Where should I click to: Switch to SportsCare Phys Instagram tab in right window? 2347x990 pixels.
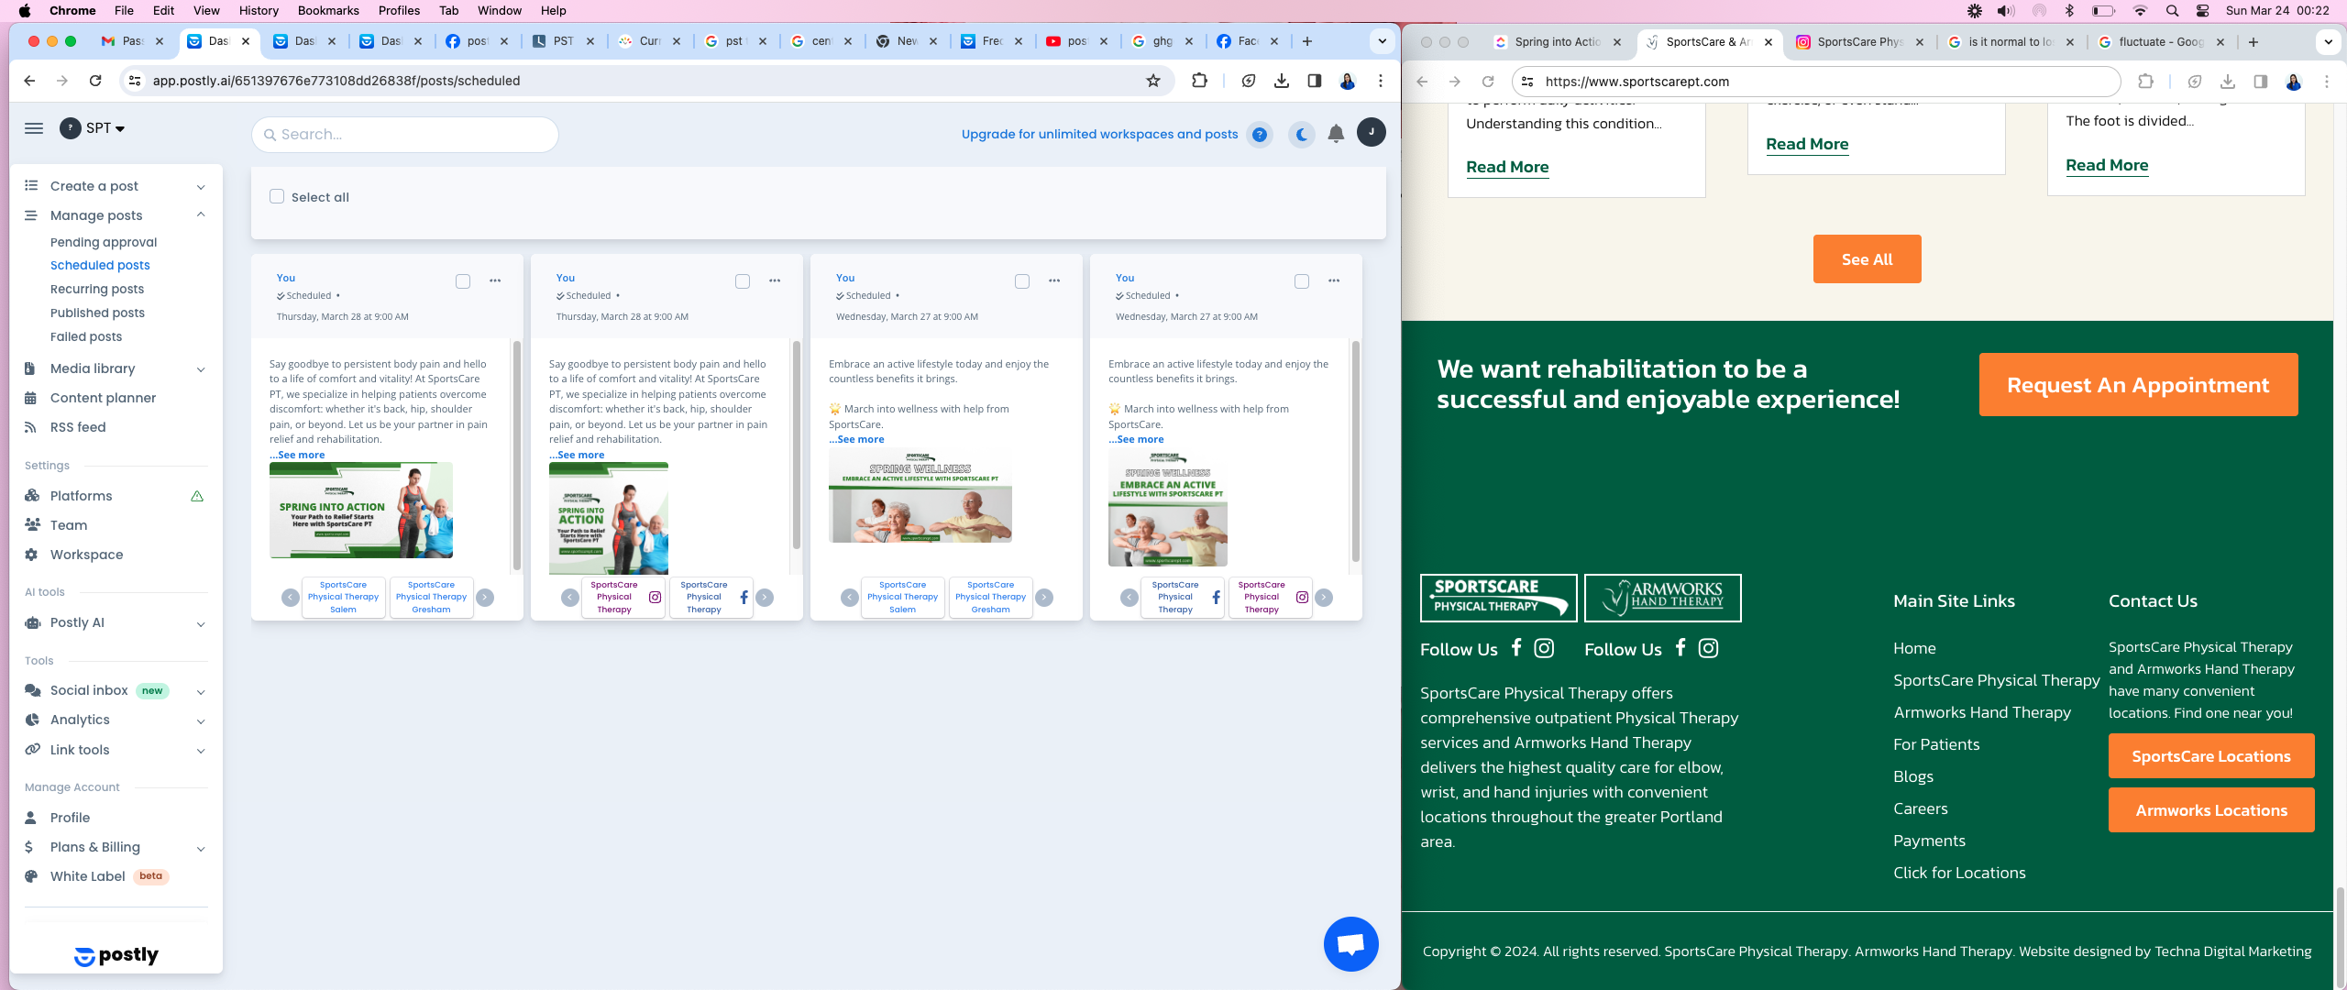pos(1857,42)
